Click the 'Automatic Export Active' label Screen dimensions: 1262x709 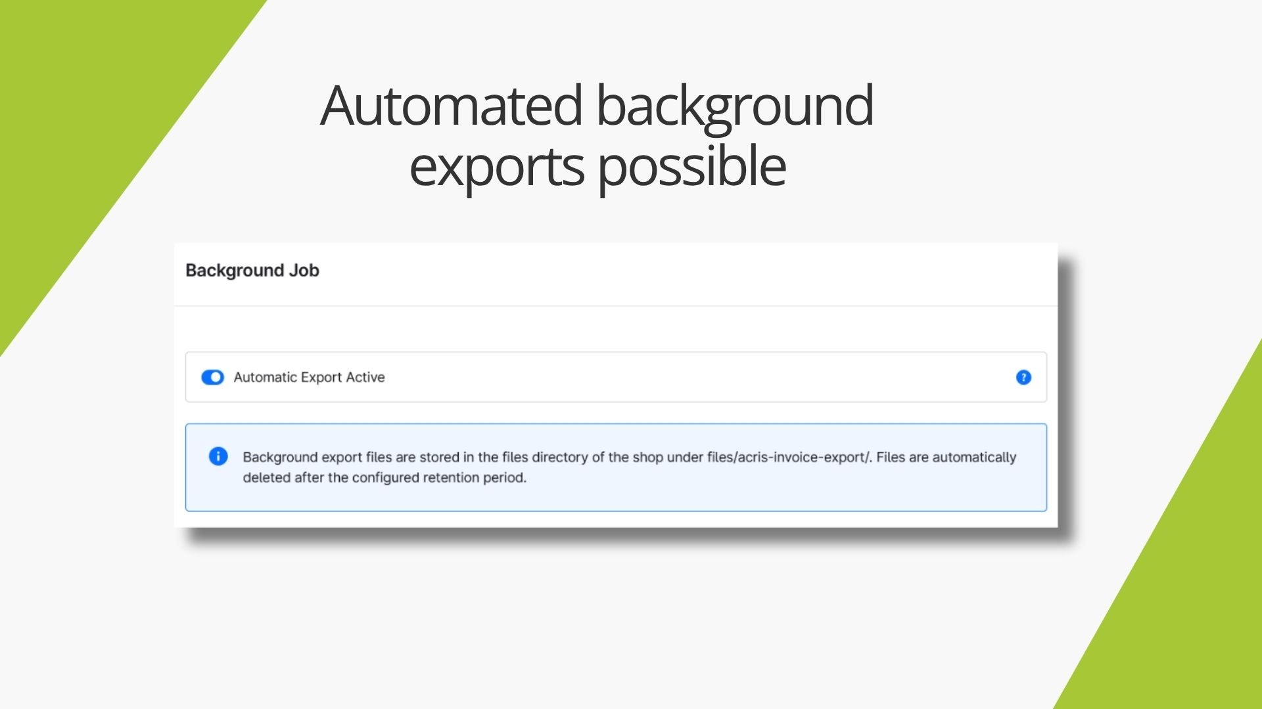(309, 377)
